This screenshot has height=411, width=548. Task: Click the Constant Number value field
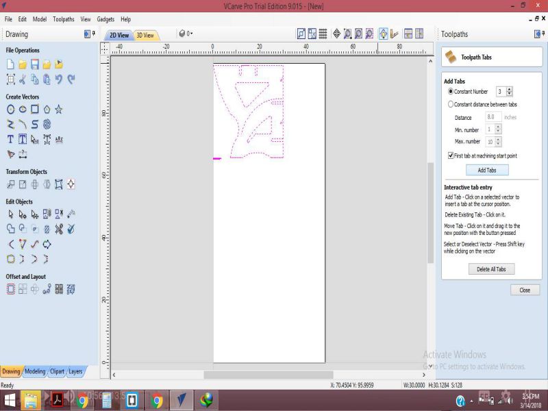(501, 92)
